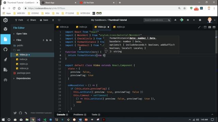Click the prettify code wand icon
Viewport: 218px width, 122px height.
point(199,27)
